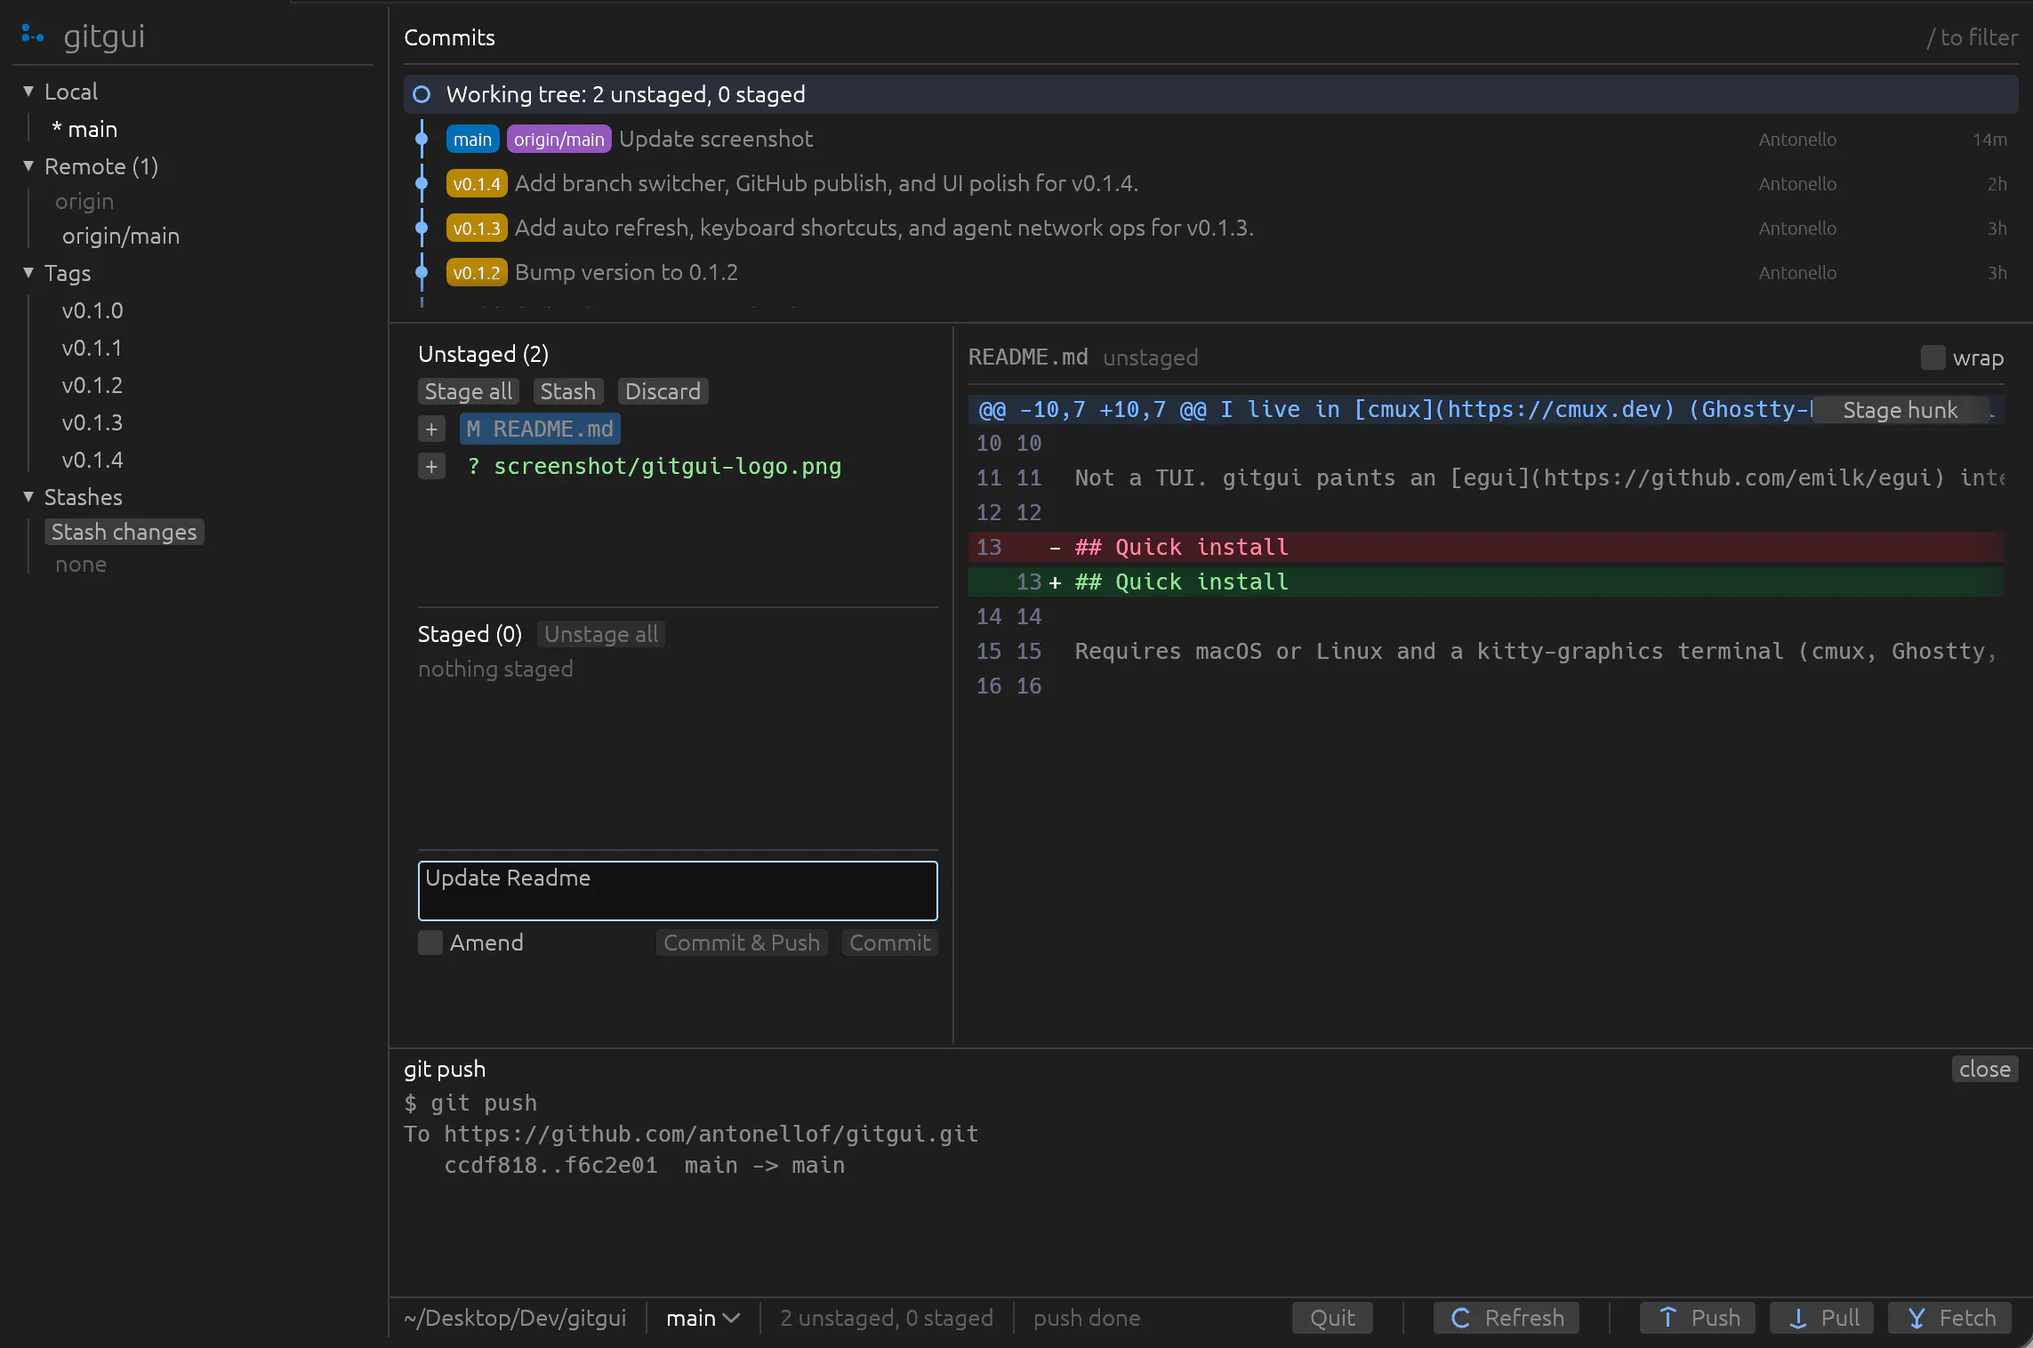
Task: Close the git push output panel
Action: click(x=1985, y=1069)
